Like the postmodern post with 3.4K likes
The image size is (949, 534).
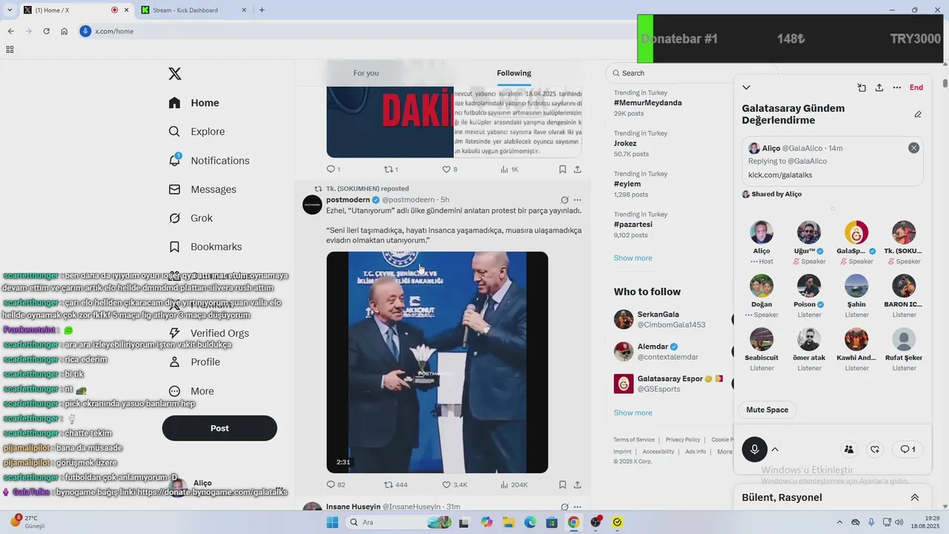point(454,484)
